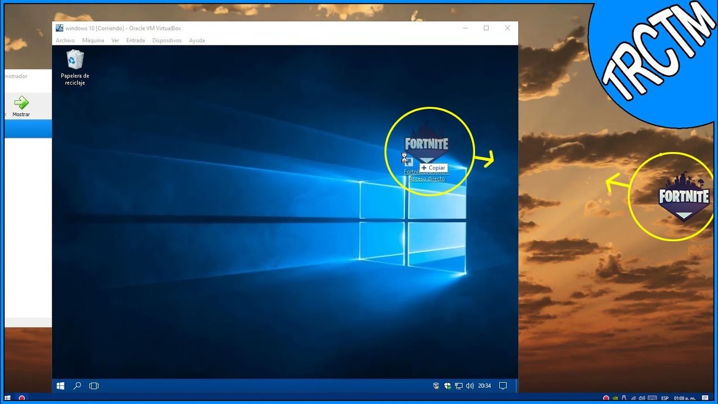718x404 pixels.
Task: Click the guest network tray icon
Action: [x=458, y=385]
